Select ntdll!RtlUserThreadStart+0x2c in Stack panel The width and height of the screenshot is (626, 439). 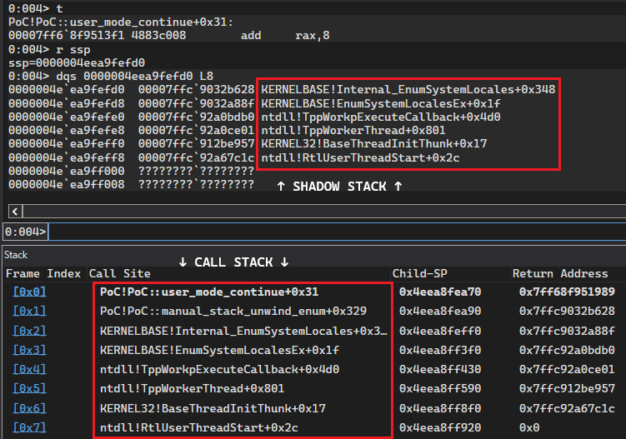pyautogui.click(x=199, y=427)
